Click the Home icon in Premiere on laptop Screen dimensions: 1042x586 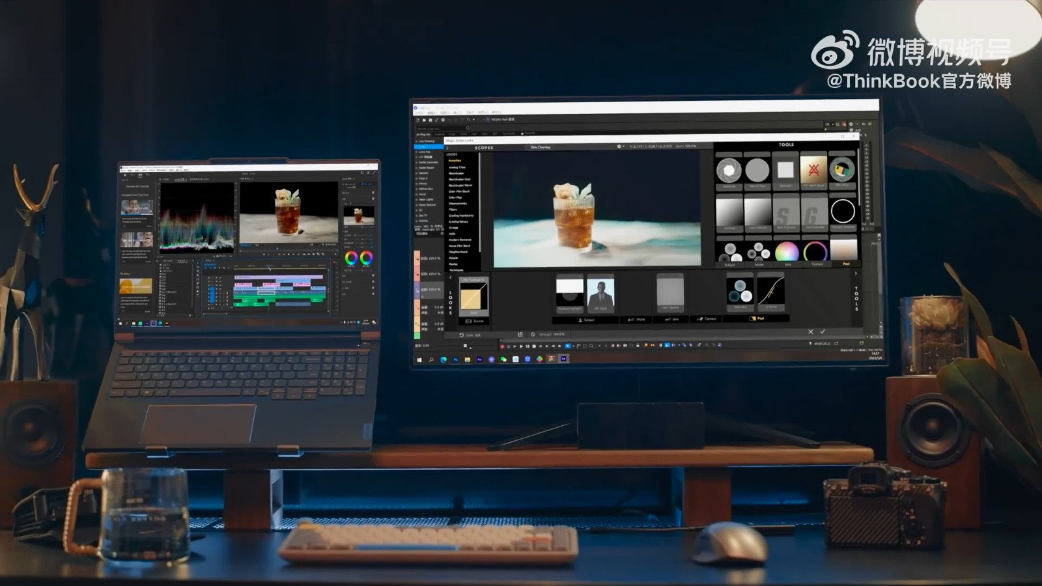(x=124, y=174)
